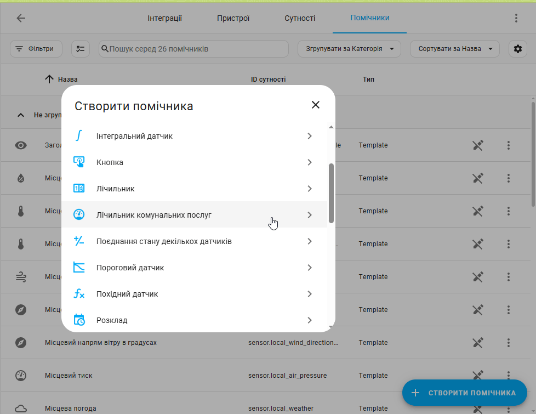Click the Кнопка helper icon
This screenshot has height=414, width=536.
(x=79, y=162)
